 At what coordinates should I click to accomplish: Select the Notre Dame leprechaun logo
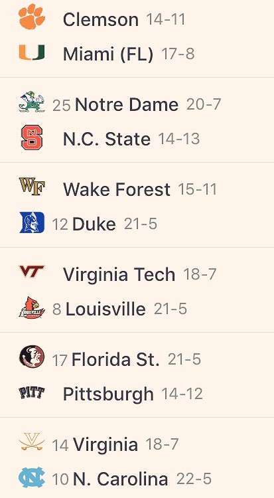32,102
